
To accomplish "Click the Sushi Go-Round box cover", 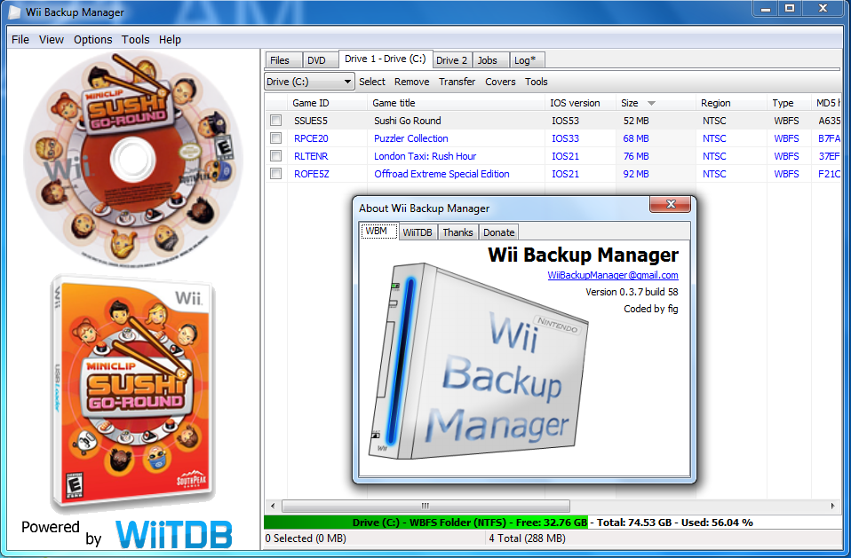I will (x=133, y=393).
